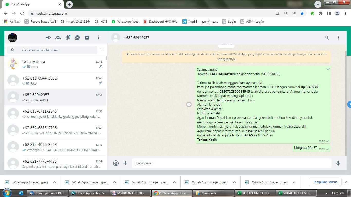
Task: Open the Windows Start menu
Action: click(7, 193)
